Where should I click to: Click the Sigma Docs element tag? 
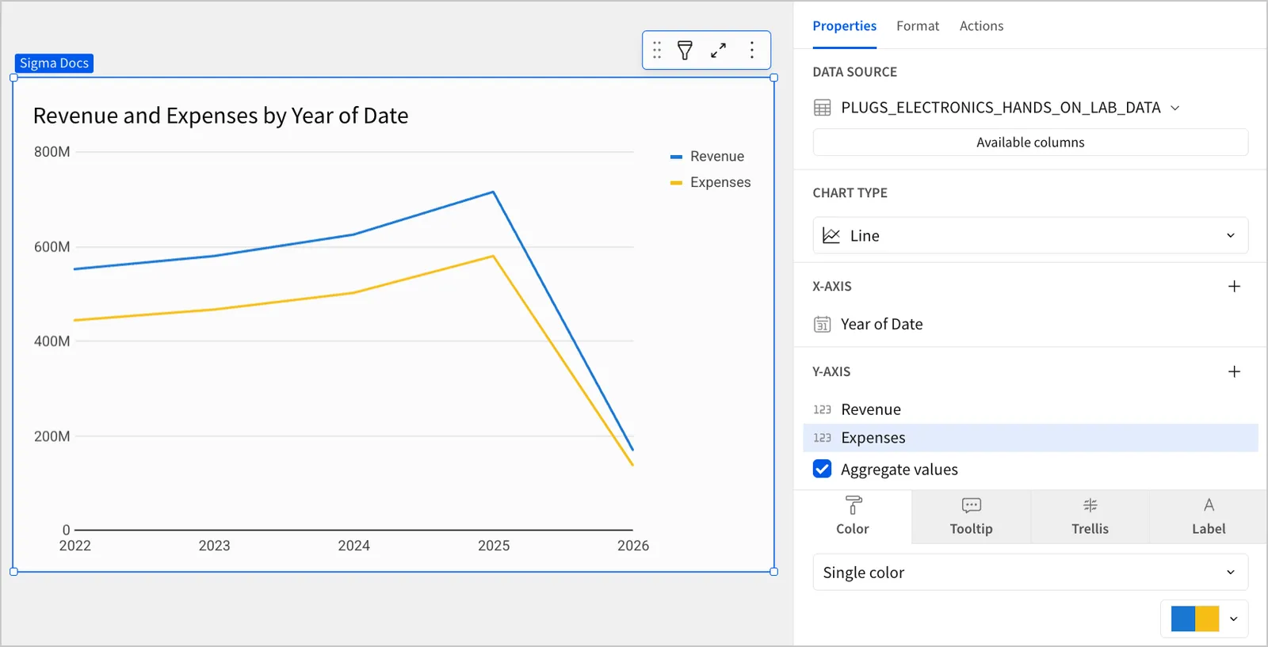click(54, 63)
